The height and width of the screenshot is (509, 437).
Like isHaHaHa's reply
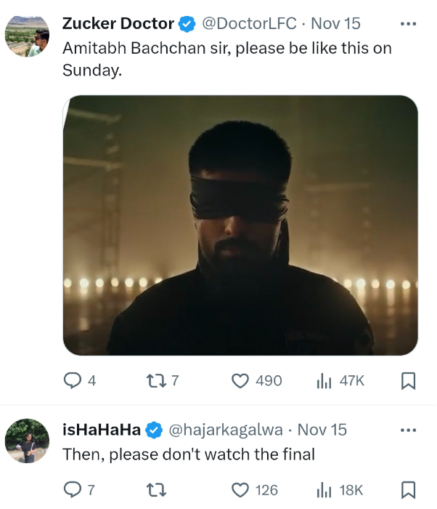[x=241, y=489]
